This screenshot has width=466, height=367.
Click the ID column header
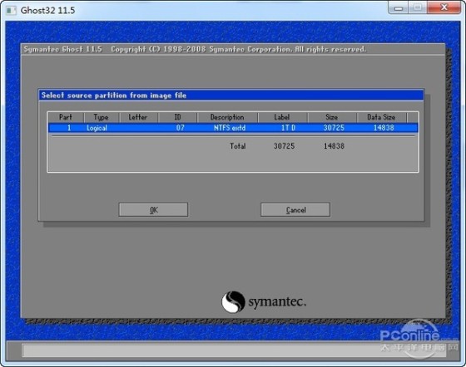point(177,117)
